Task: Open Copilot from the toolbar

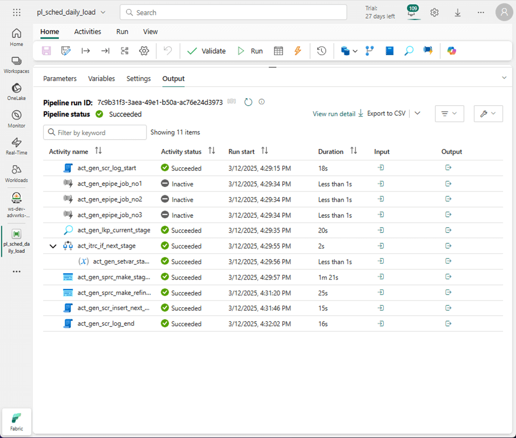Action: tap(452, 51)
